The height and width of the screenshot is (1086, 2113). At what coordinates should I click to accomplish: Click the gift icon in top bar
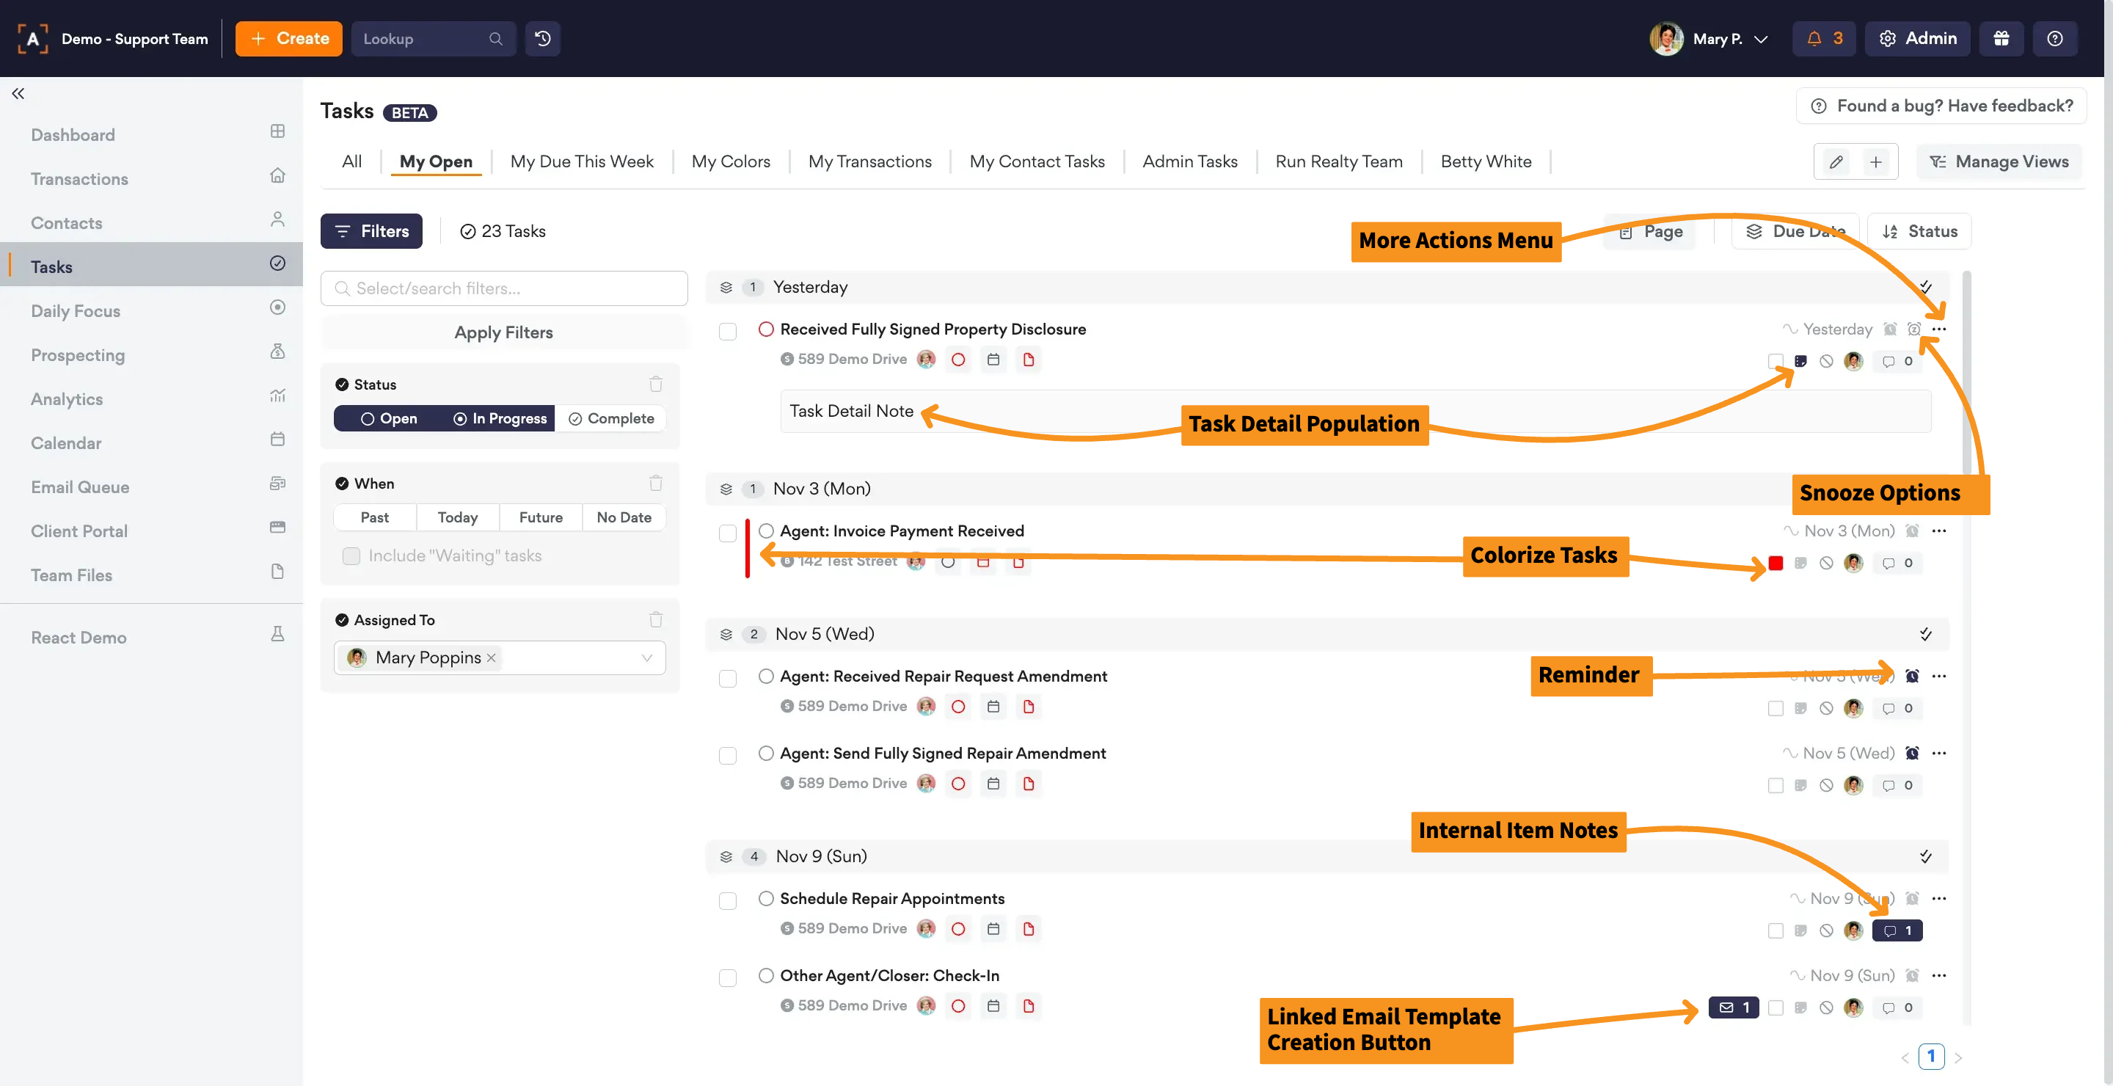[2001, 39]
